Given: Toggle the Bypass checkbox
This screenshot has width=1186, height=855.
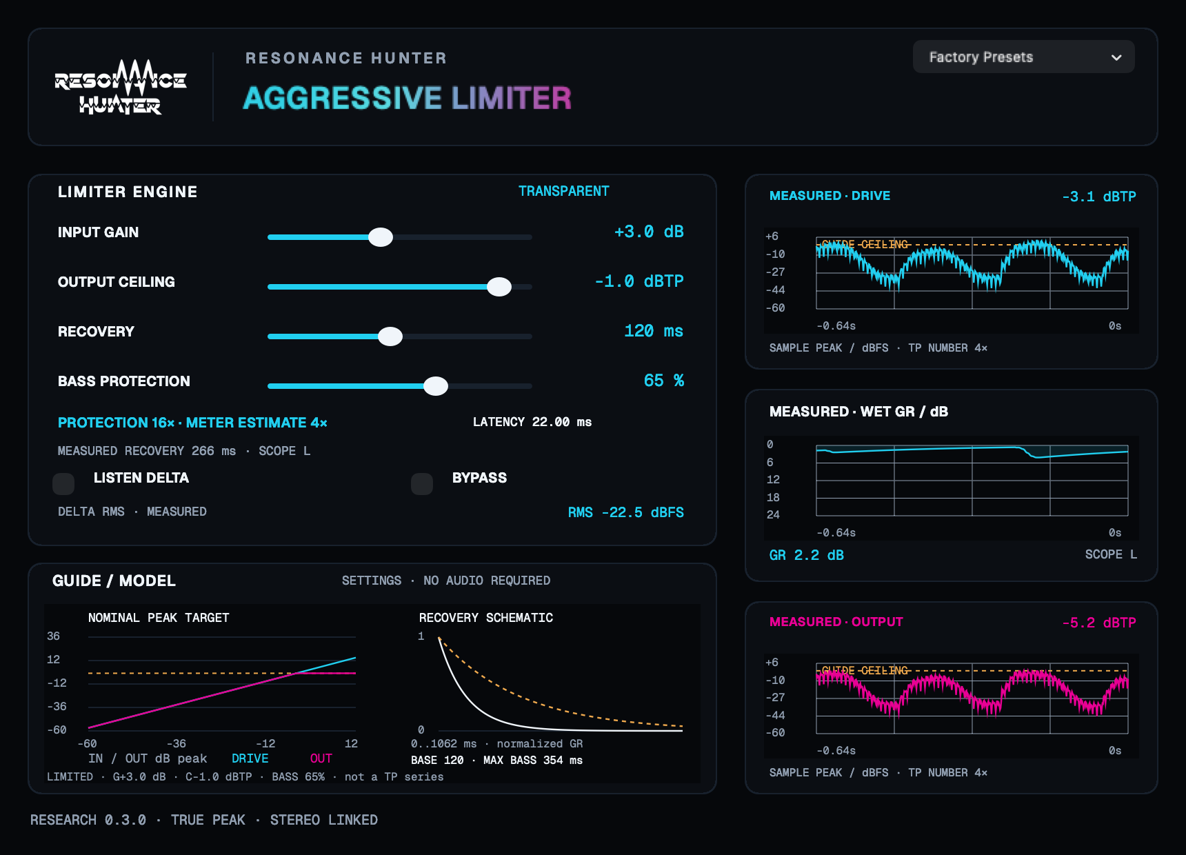Looking at the screenshot, I should point(422,484).
